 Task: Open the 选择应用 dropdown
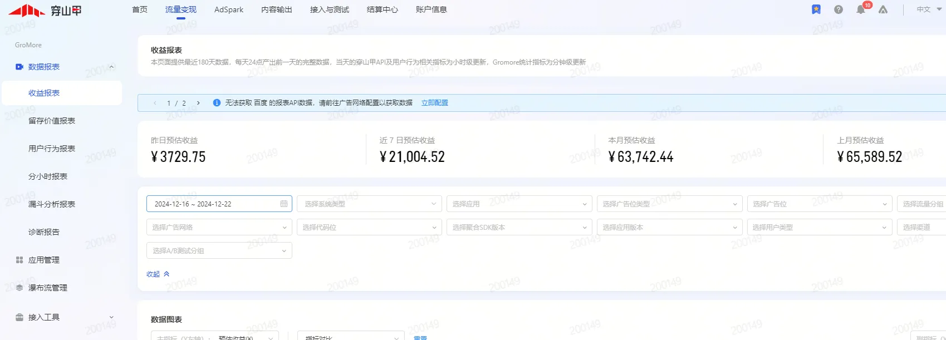519,204
